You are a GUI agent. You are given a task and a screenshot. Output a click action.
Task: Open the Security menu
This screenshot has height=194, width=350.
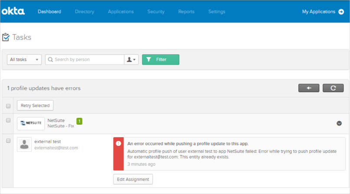point(155,12)
